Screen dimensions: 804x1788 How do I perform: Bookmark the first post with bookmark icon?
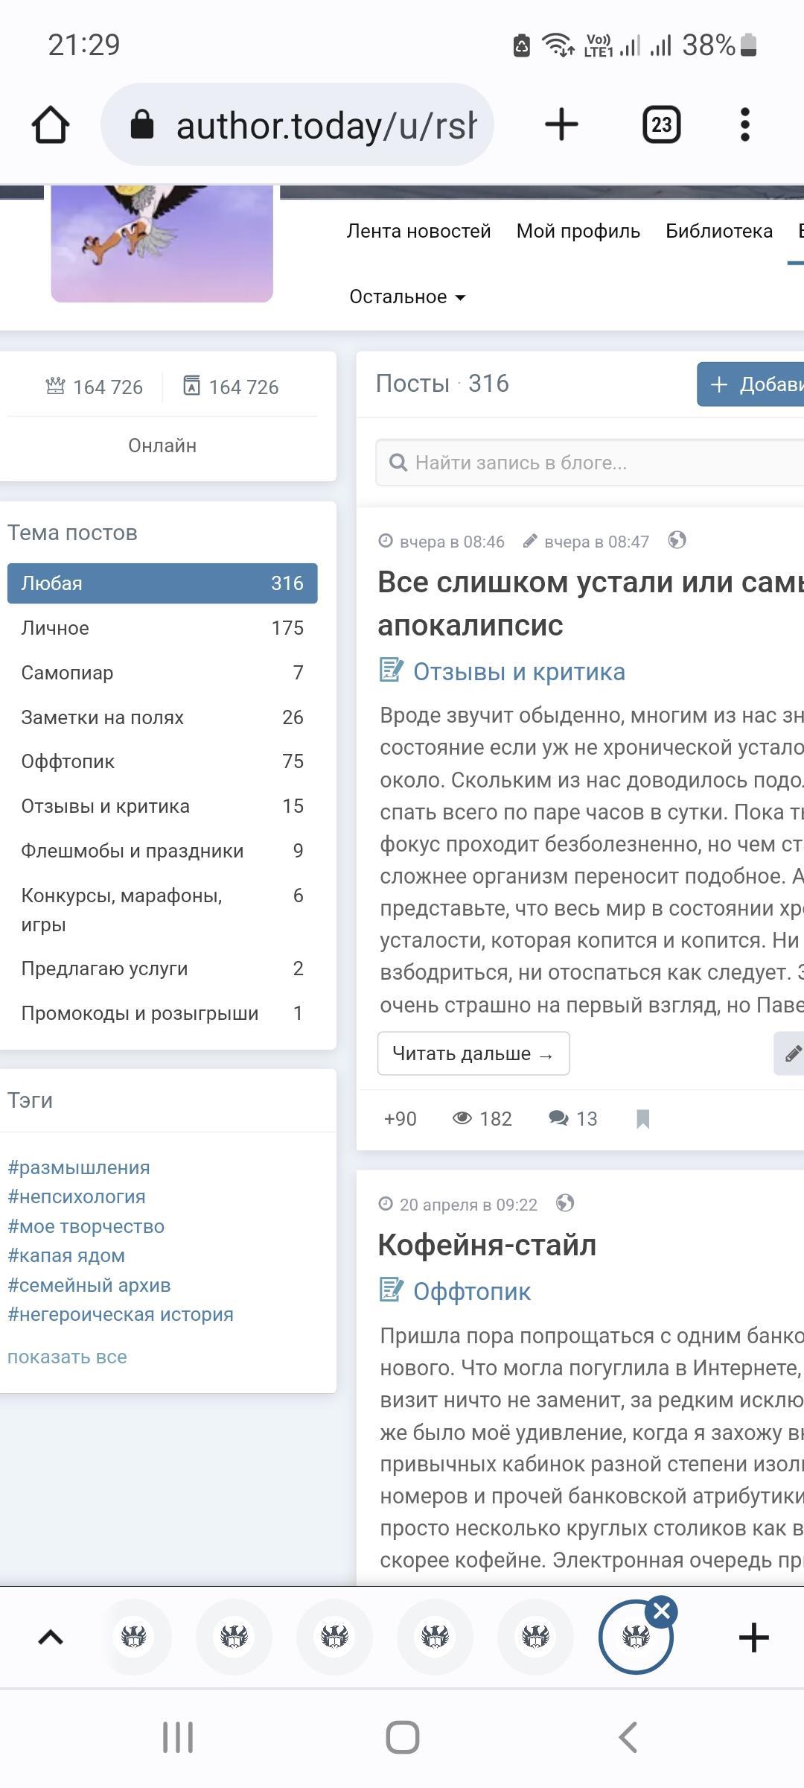pyautogui.click(x=643, y=1119)
